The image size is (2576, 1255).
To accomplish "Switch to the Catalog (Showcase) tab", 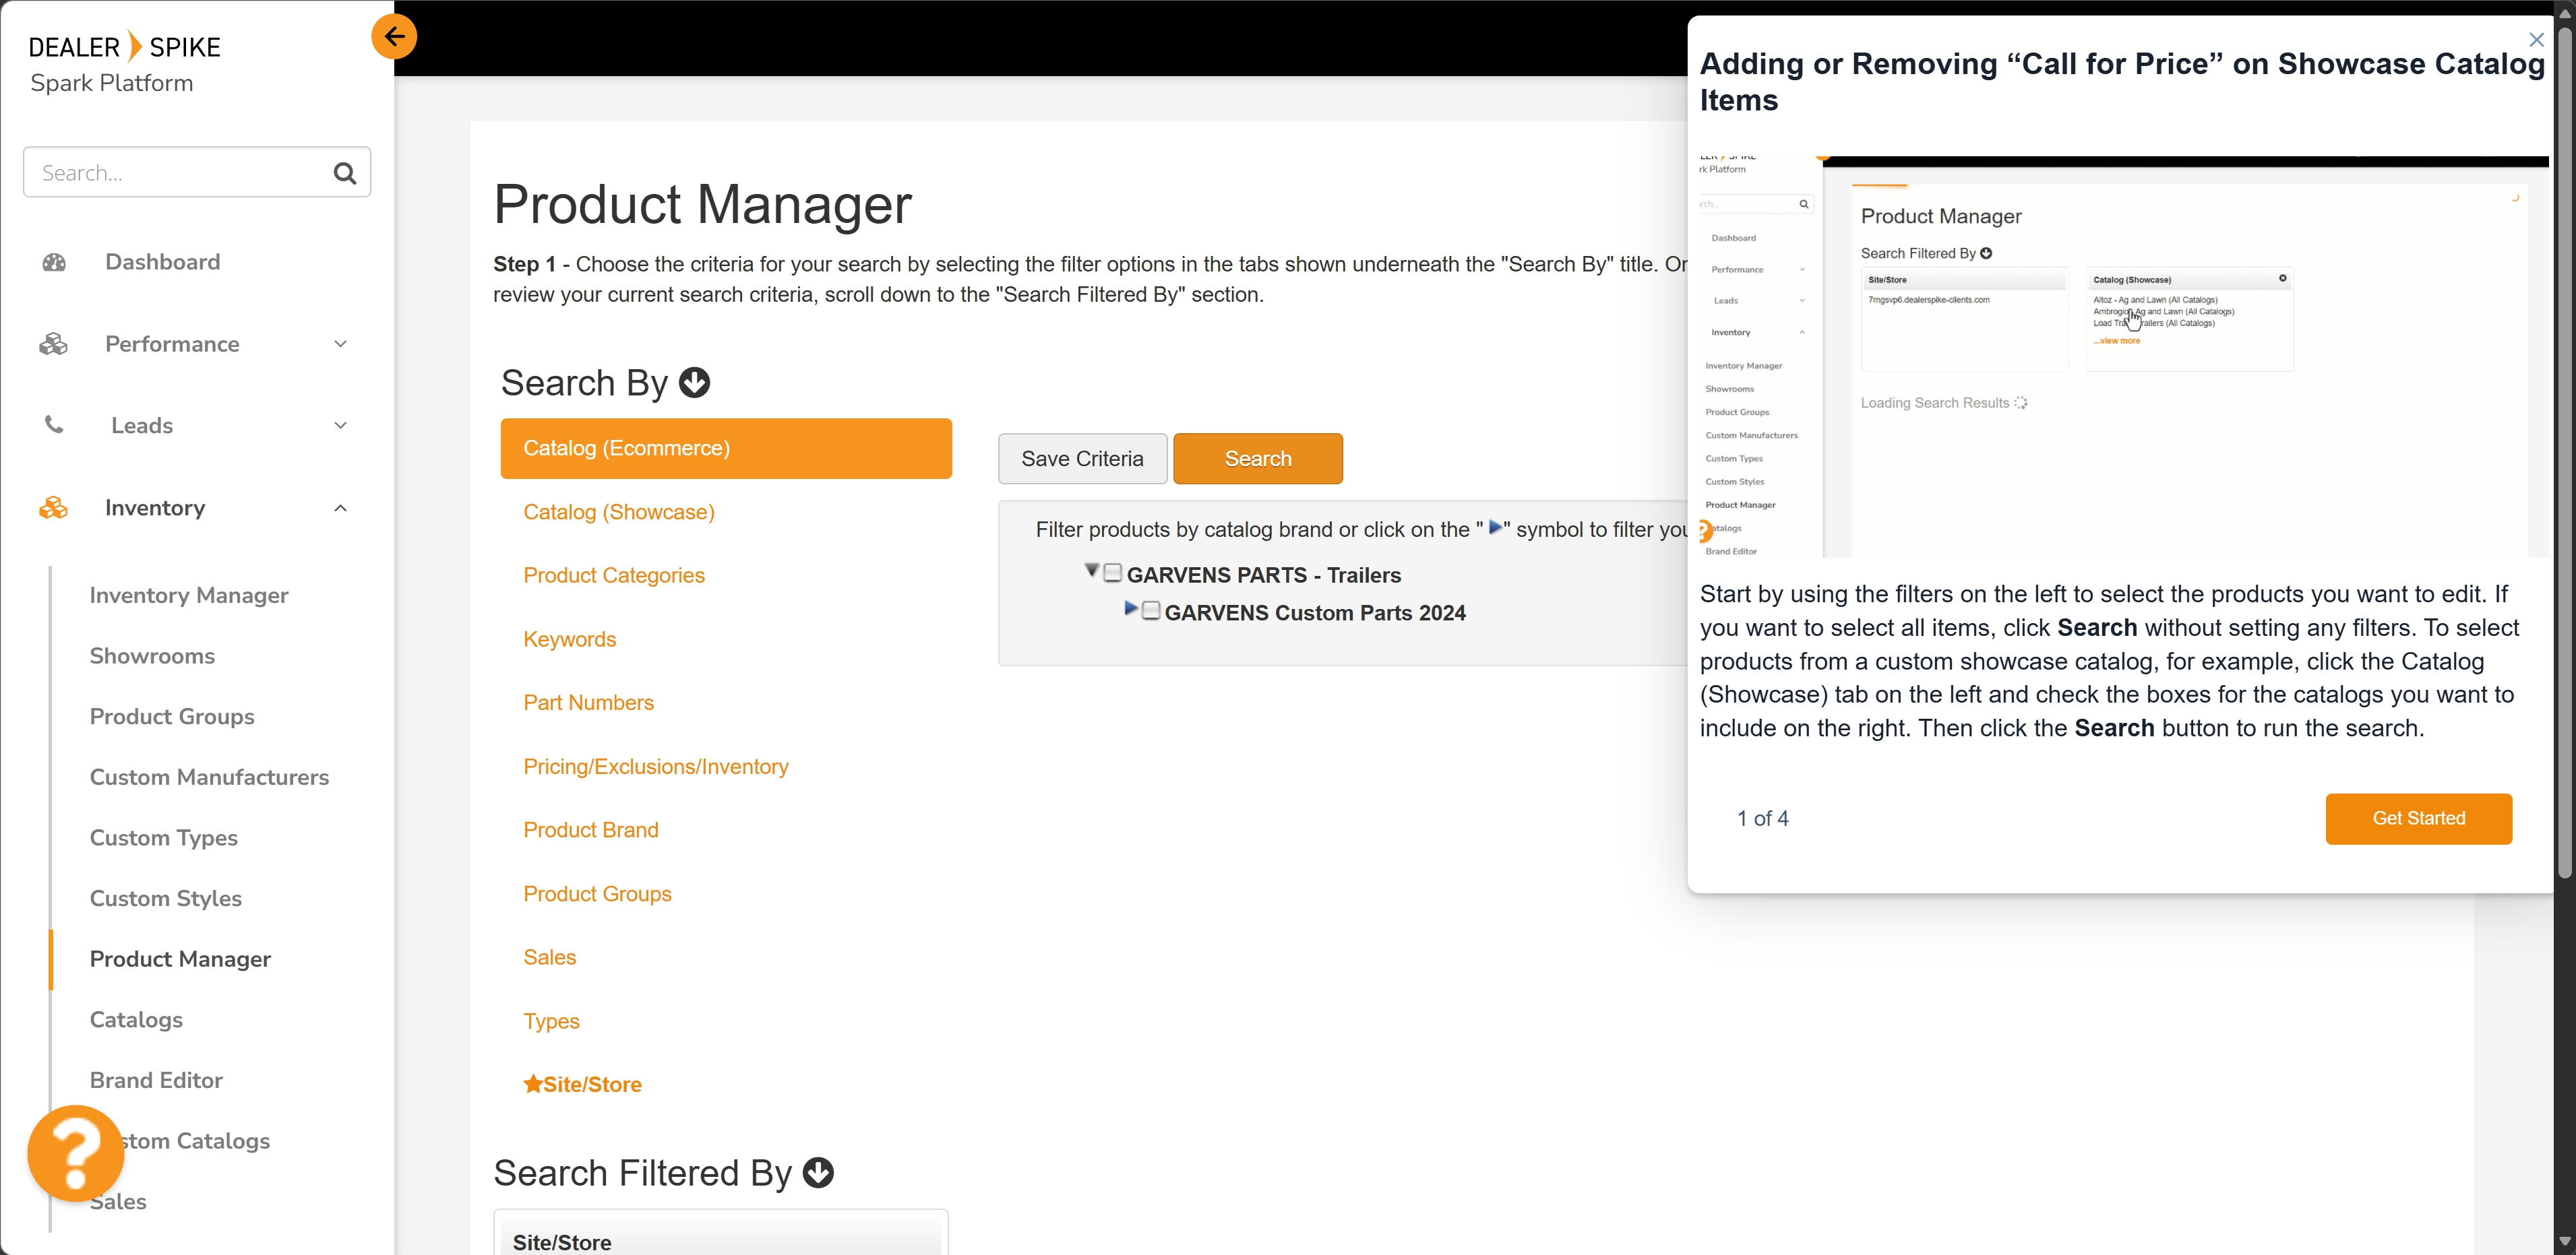I will tap(618, 511).
